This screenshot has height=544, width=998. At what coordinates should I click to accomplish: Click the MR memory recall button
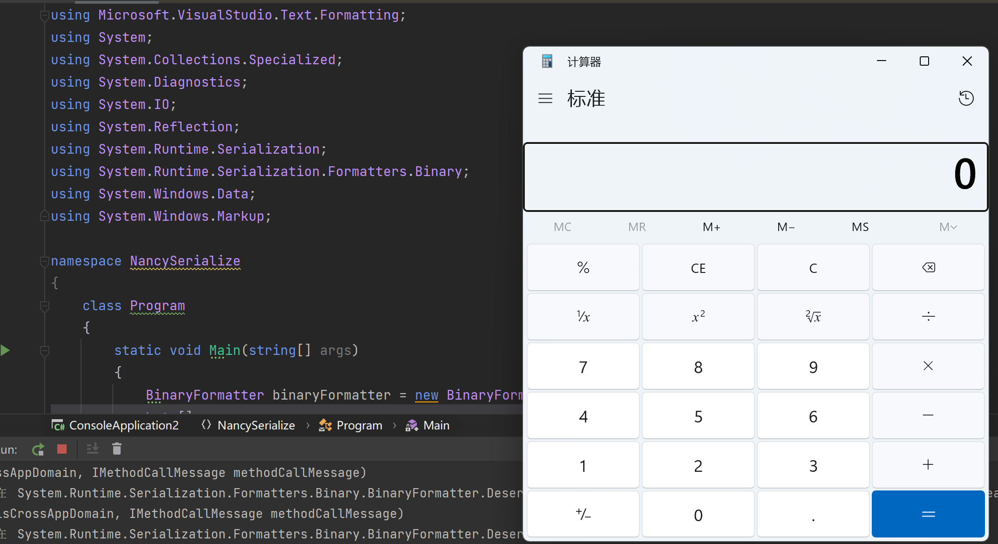click(x=637, y=227)
